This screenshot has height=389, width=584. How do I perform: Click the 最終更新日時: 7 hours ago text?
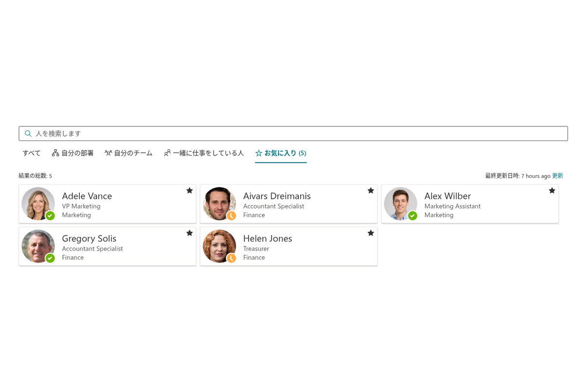[518, 176]
